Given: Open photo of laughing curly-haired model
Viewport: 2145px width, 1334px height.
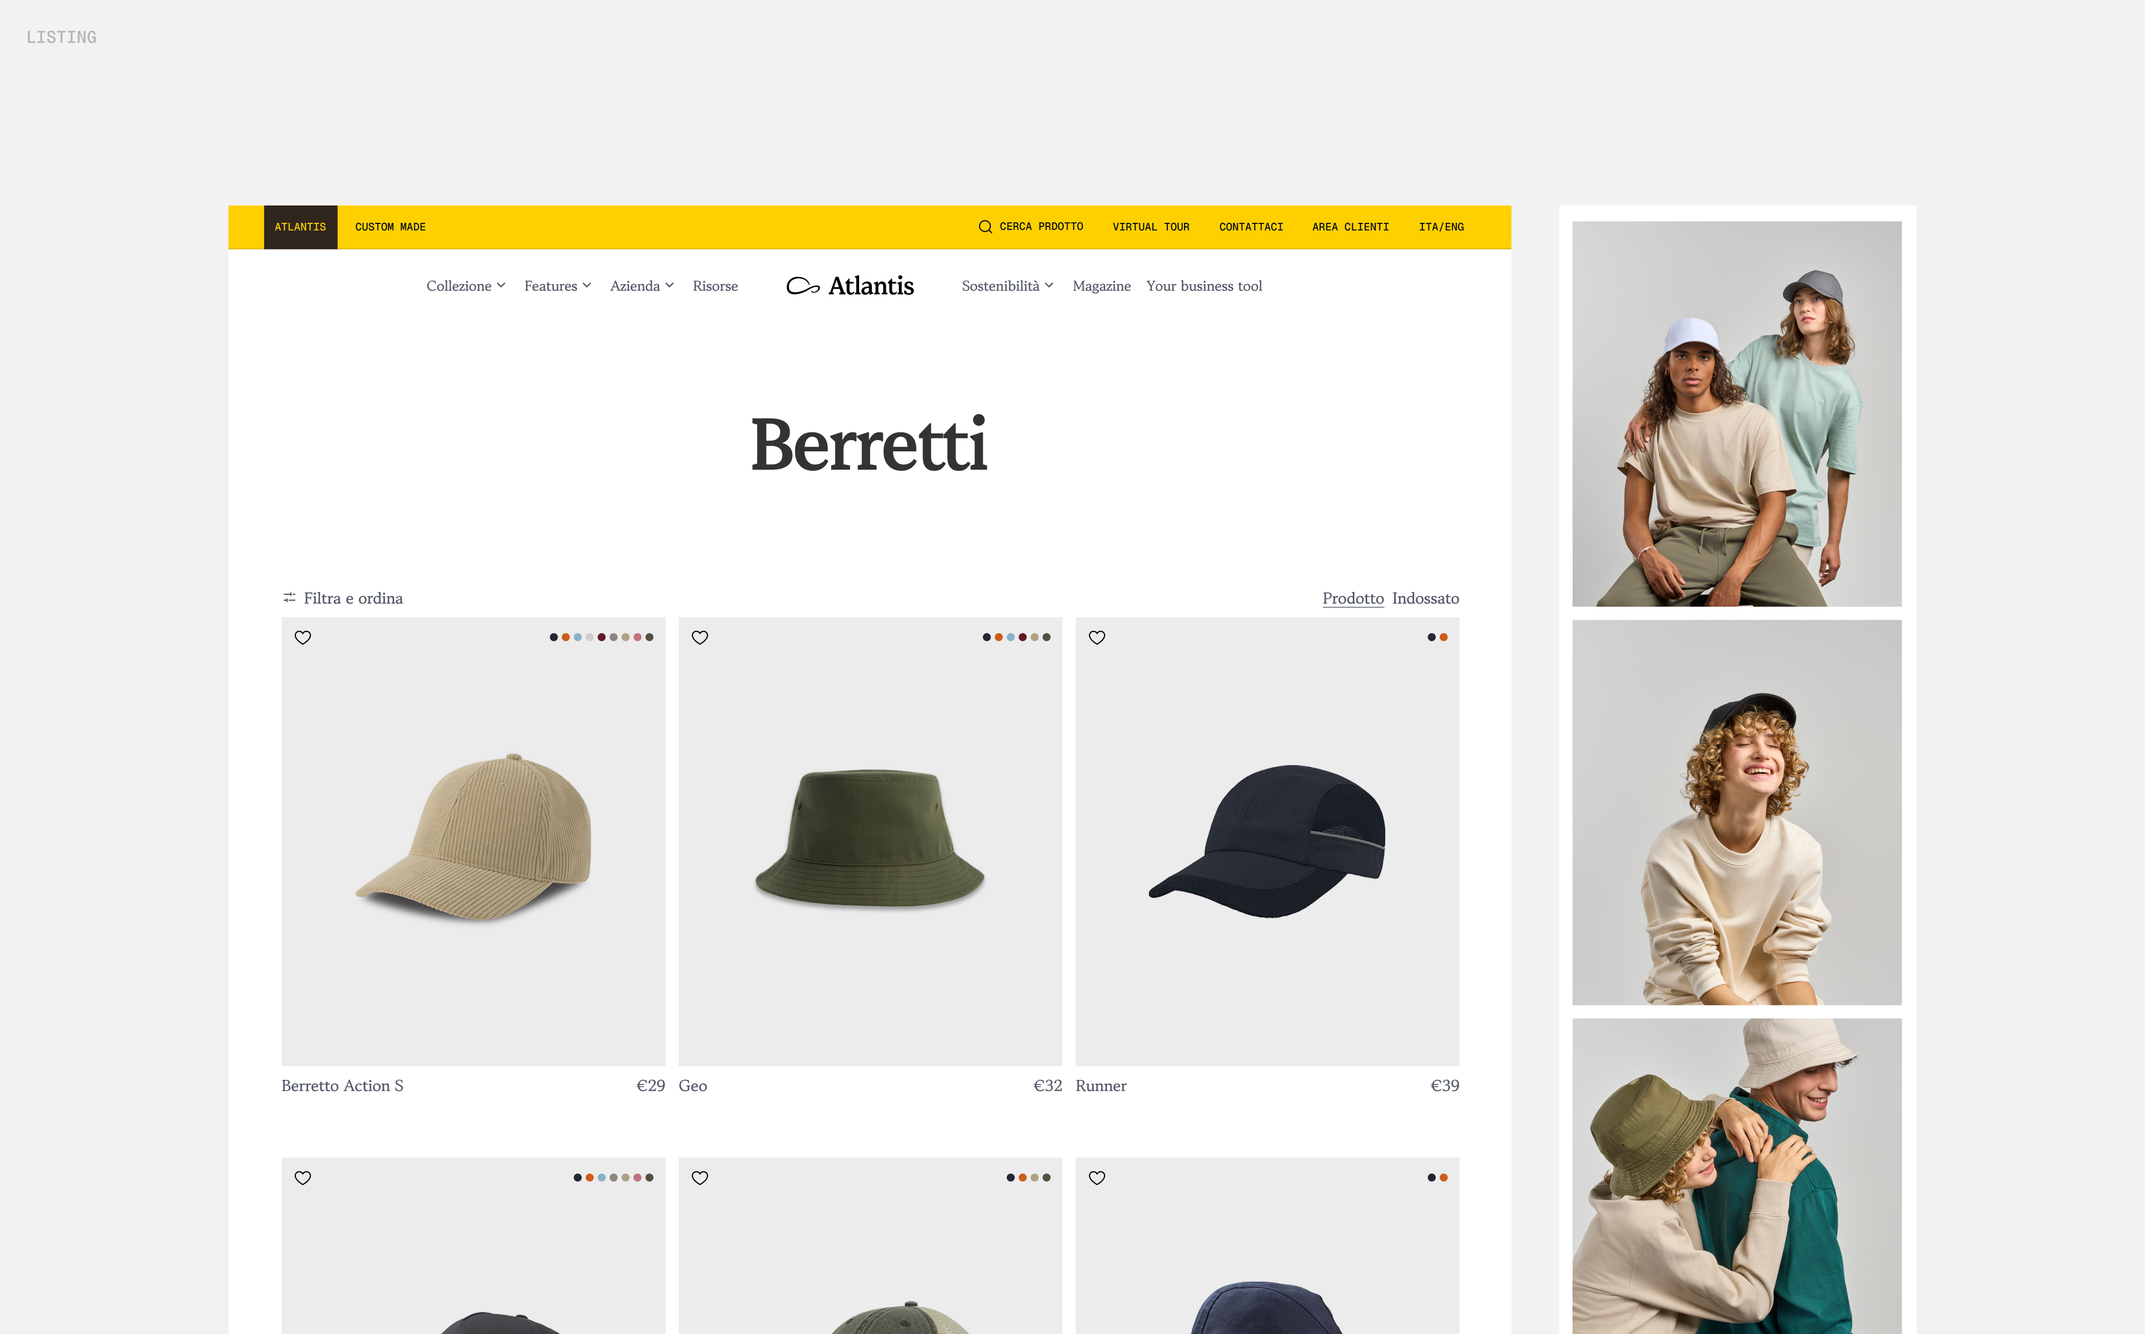Looking at the screenshot, I should tap(1737, 813).
